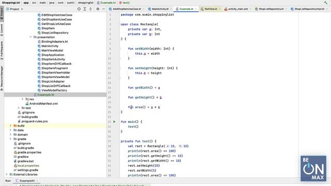Switch to ShopListRepositoryImpl.kt tab

(x=309, y=9)
